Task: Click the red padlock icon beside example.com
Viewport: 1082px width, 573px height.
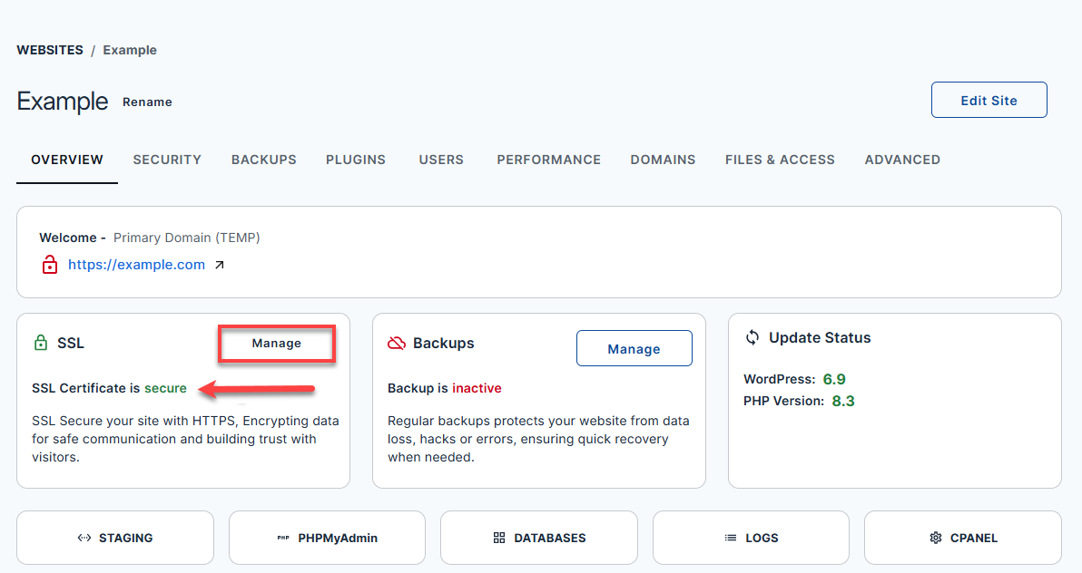Action: (x=50, y=265)
